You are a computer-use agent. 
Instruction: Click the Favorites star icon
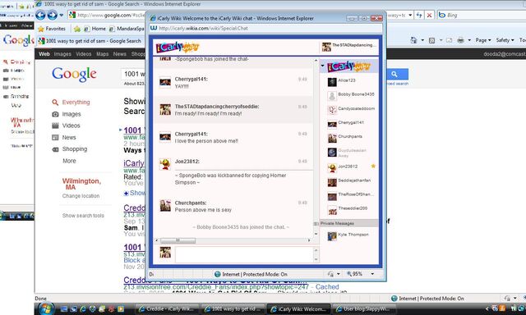tap(41, 30)
